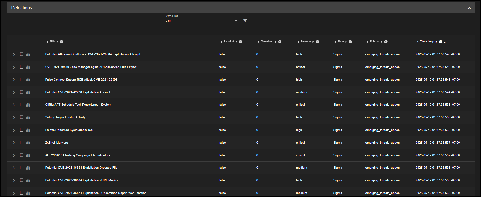
Task: Remove the Enabled column via x icon
Action: (240, 42)
